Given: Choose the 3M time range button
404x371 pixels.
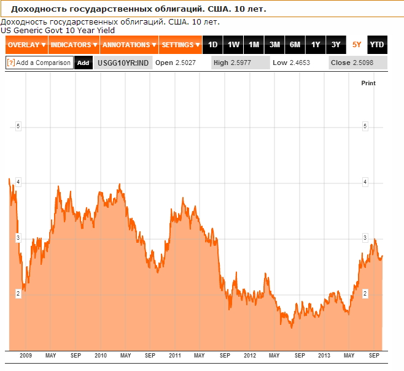Looking at the screenshot, I should pos(274,45).
